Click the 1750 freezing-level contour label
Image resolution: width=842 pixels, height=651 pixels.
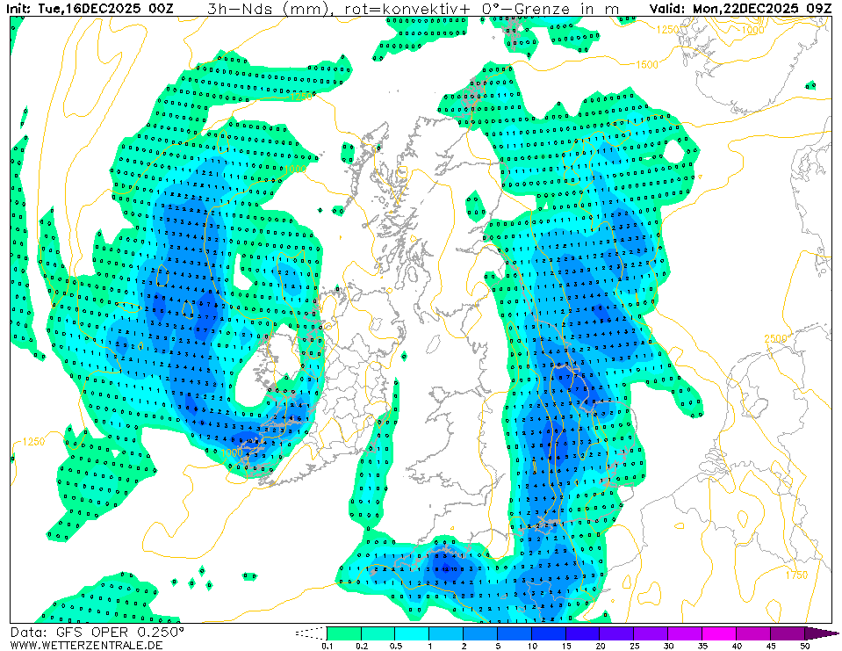(795, 575)
